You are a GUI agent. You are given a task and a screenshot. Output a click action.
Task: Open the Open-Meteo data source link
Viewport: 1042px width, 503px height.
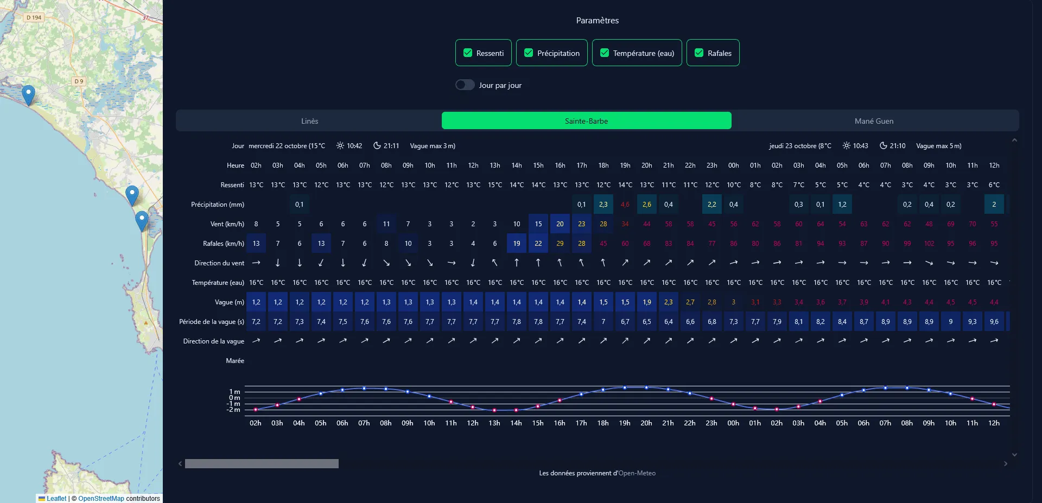point(637,473)
